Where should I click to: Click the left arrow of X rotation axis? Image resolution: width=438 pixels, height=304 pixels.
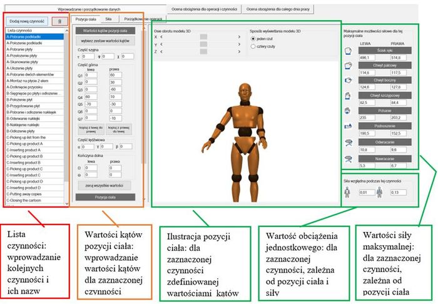click(x=161, y=37)
